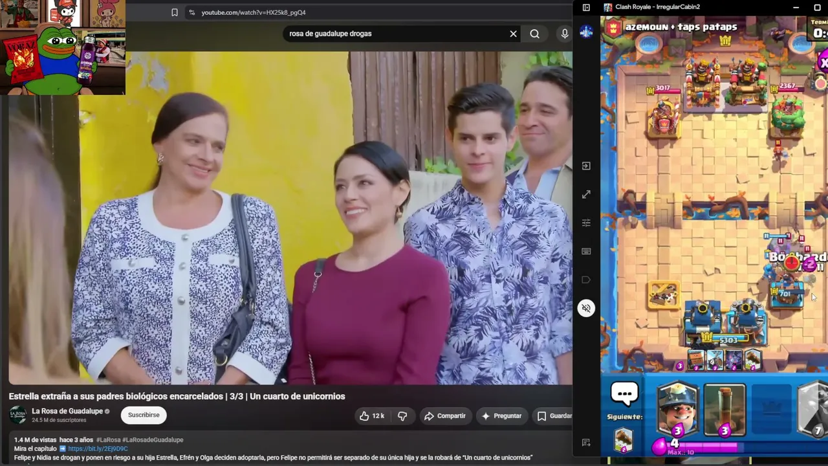Open the La Rosa de Guadalupe channel avatar
The image size is (828, 466).
[x=18, y=415]
